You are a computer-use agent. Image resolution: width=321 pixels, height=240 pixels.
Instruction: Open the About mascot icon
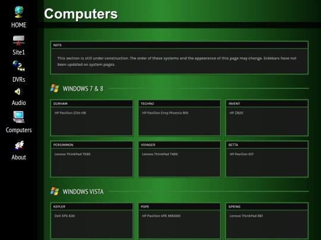click(19, 145)
